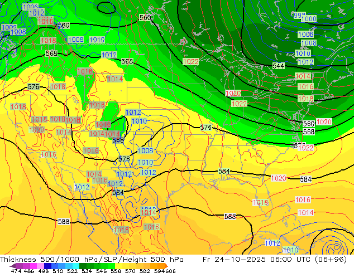
Task: Click the 570 legend scale value
Action: coord(130,271)
